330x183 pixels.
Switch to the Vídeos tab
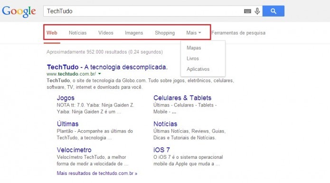pyautogui.click(x=106, y=33)
